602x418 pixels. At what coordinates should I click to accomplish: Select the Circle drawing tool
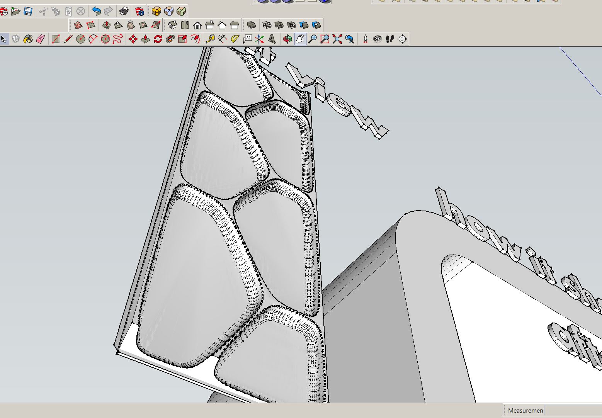tap(81, 39)
